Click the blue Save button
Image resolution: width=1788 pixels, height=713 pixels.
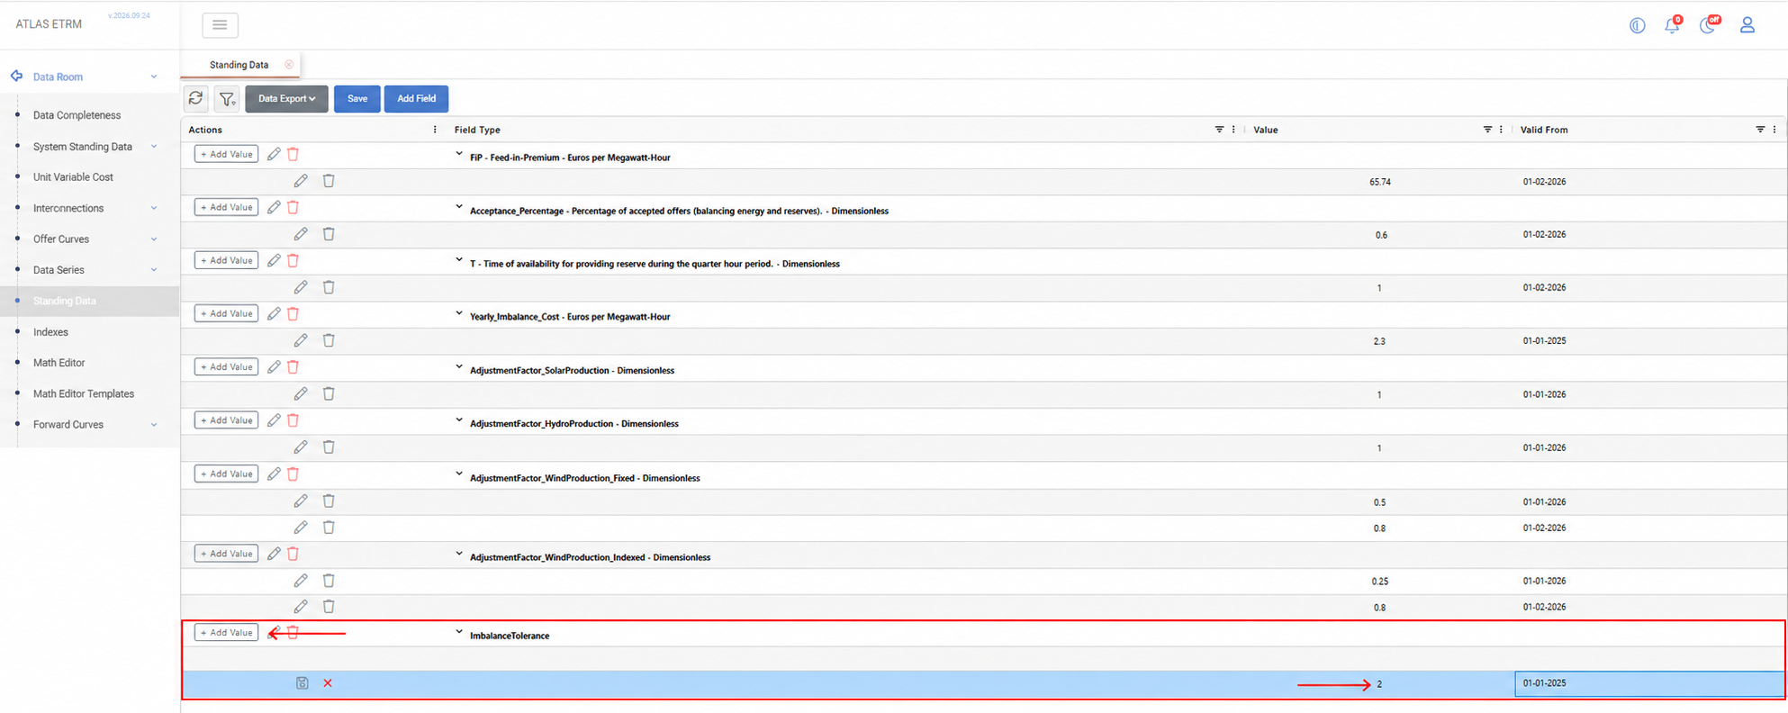(x=357, y=98)
